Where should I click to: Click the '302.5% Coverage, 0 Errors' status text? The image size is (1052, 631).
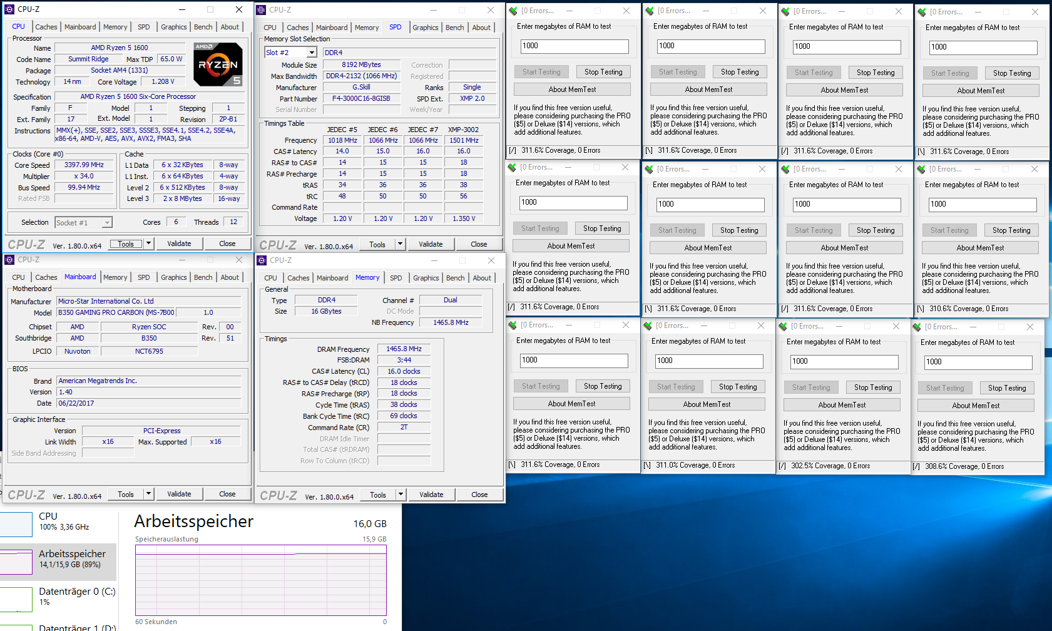(830, 466)
